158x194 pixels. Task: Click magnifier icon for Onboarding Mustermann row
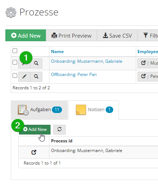(x=36, y=63)
